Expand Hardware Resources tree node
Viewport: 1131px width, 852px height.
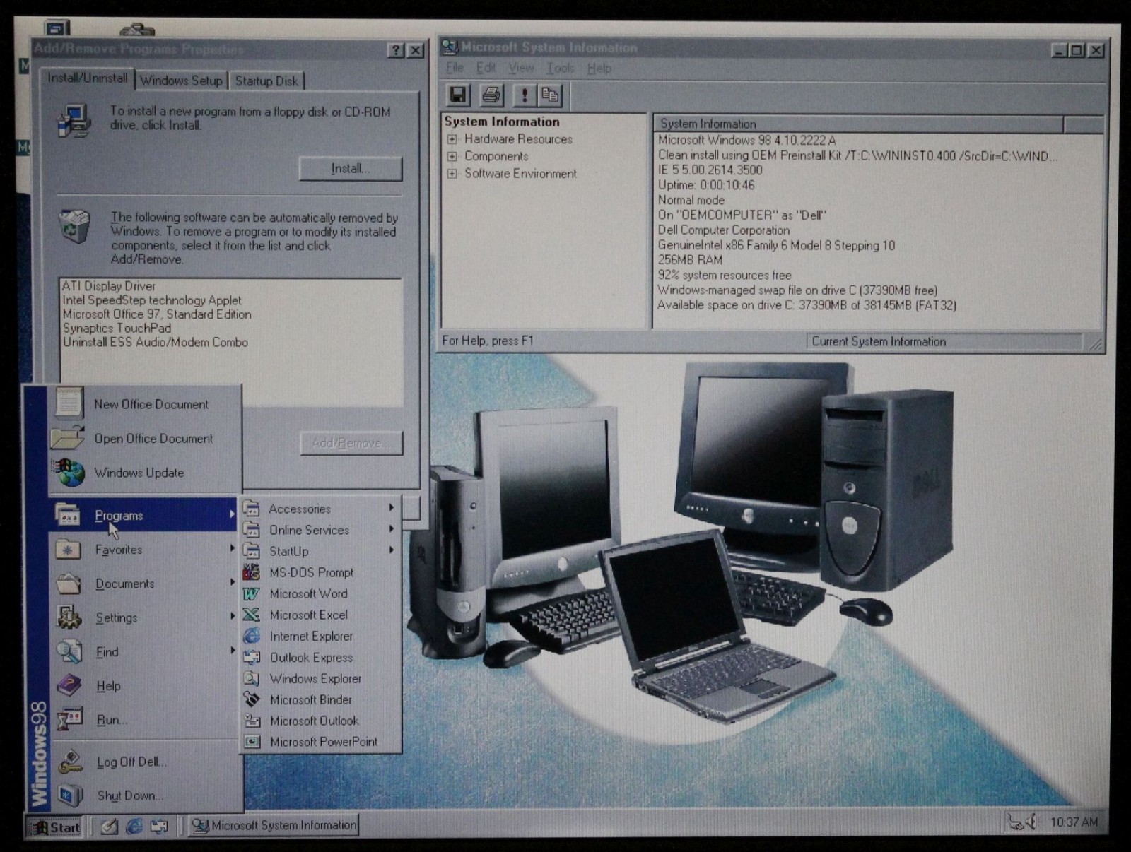click(452, 139)
